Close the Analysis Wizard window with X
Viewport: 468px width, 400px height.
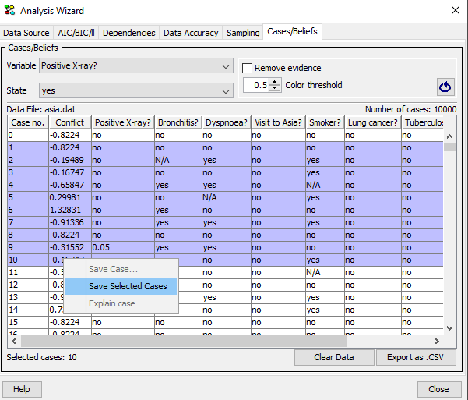tap(456, 10)
